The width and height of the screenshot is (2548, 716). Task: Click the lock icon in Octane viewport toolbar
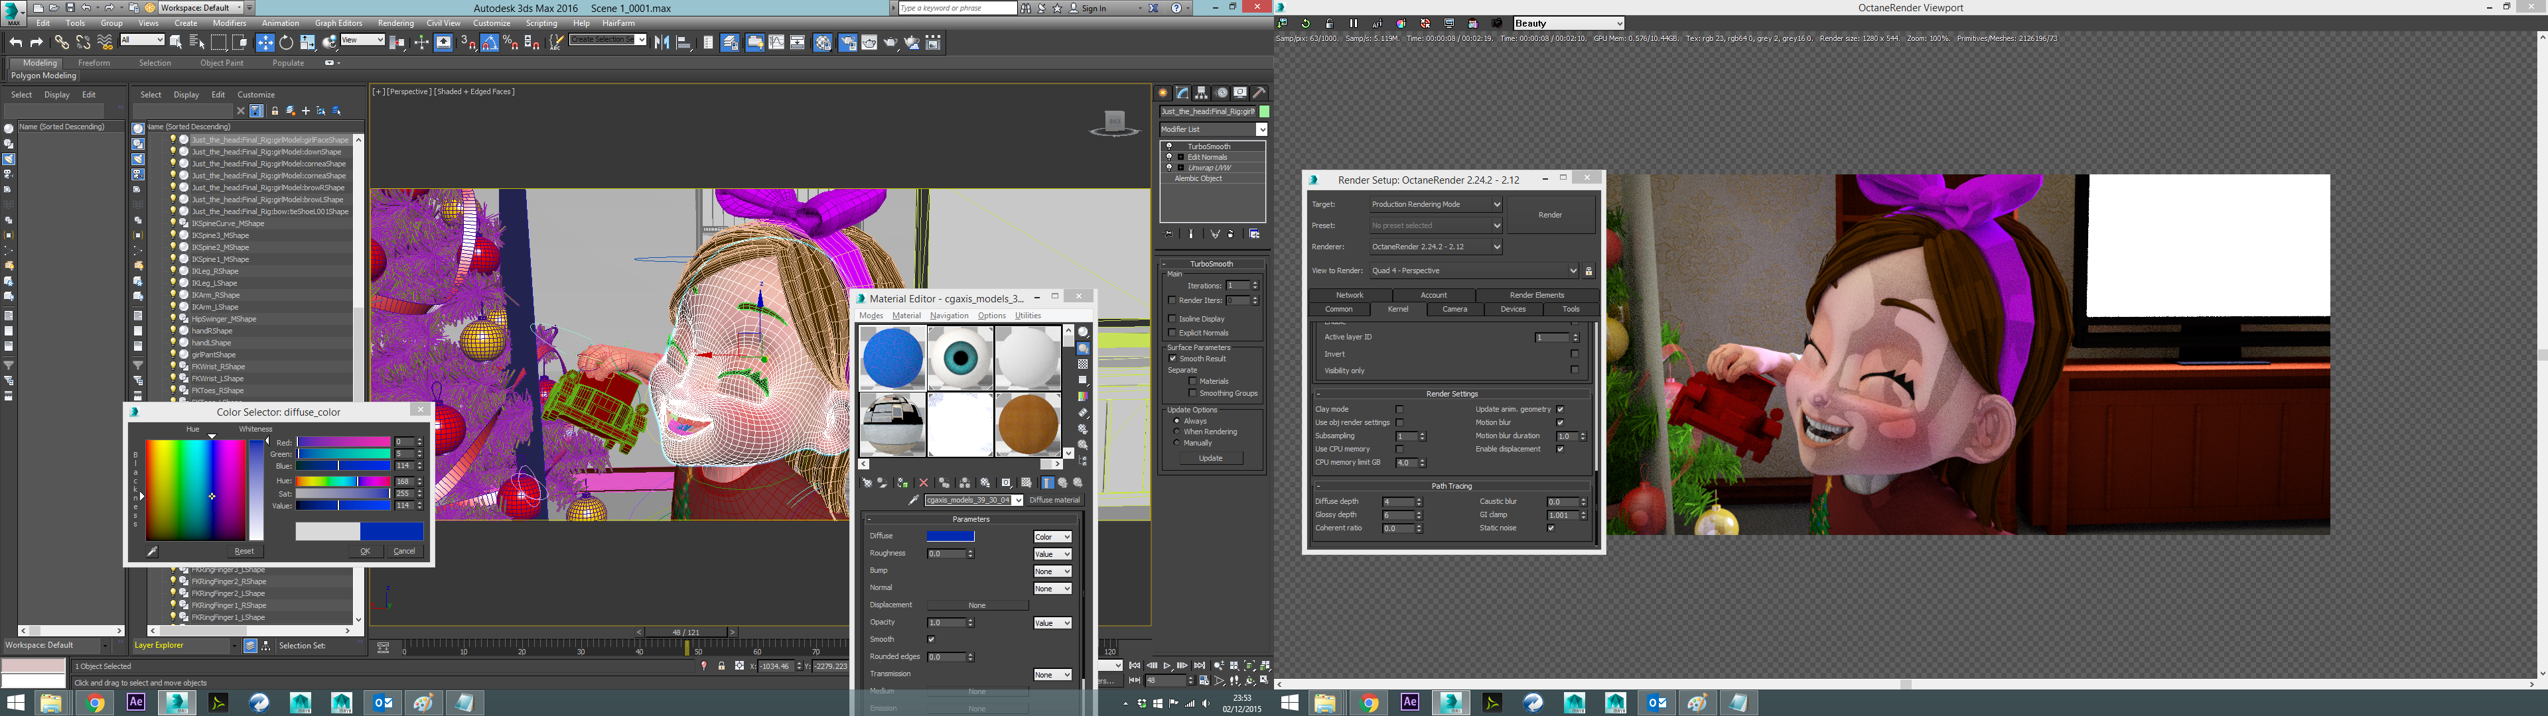tap(1329, 24)
